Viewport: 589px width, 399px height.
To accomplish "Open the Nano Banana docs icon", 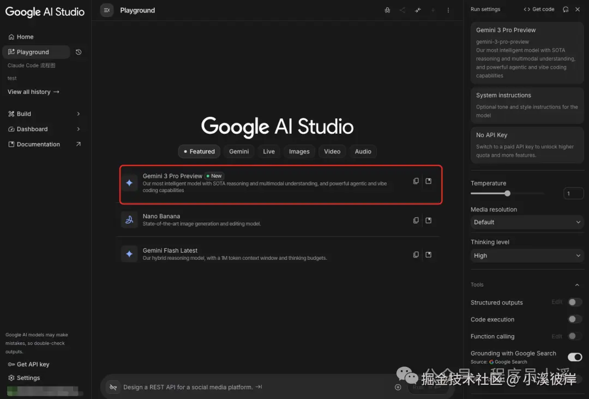I will (428, 221).
